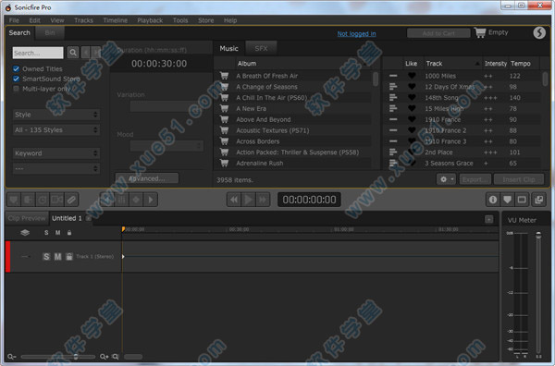The width and height of the screenshot is (555, 366).
Task: Click the album list vertical scrollbar
Action: (x=376, y=79)
